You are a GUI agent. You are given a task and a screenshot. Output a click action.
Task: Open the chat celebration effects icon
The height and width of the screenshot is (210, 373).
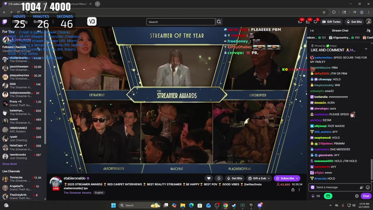click(x=362, y=188)
